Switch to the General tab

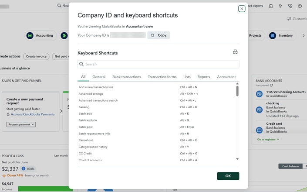click(99, 77)
